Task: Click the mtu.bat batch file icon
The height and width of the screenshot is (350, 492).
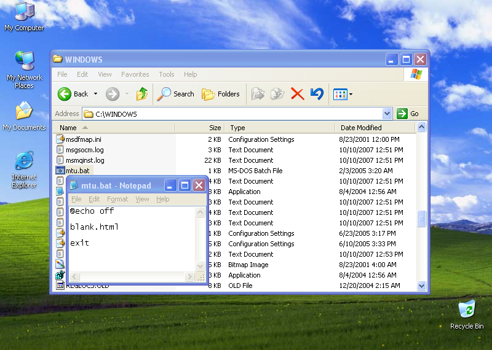Action: pyautogui.click(x=60, y=171)
